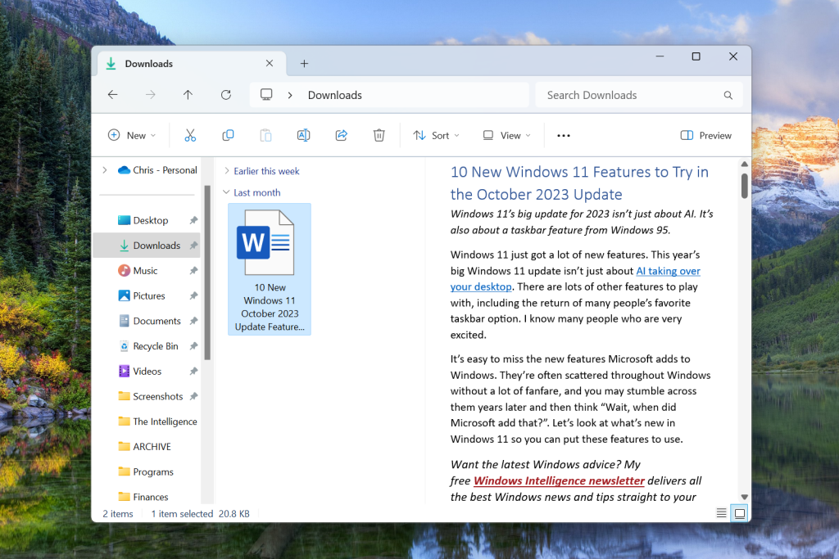Click the Share icon in toolbar
The image size is (839, 559).
click(x=342, y=136)
